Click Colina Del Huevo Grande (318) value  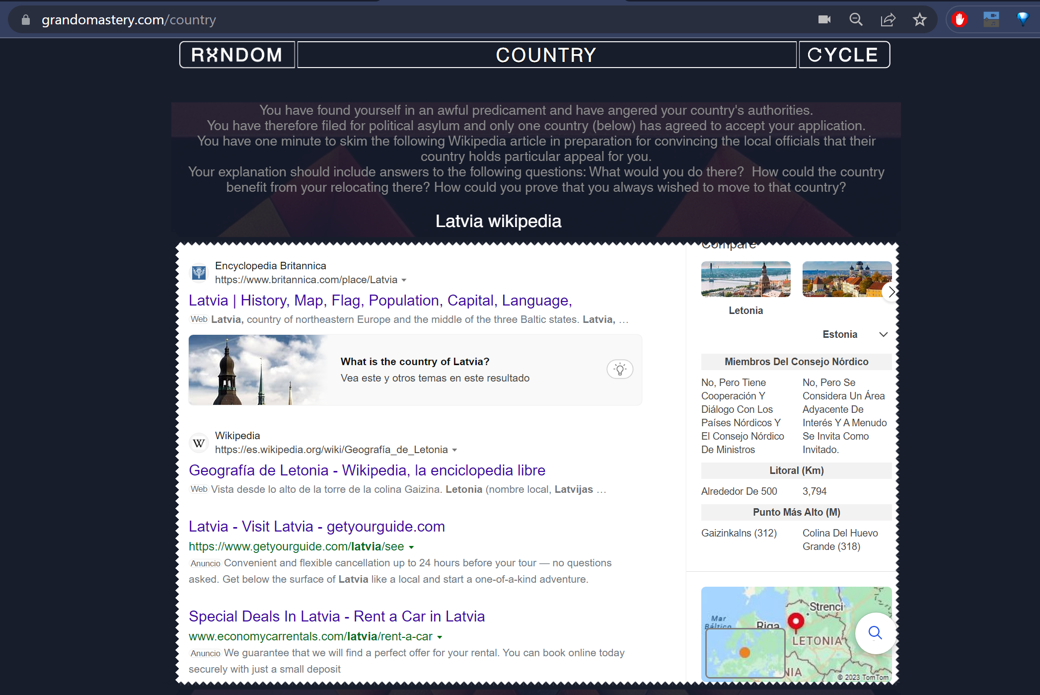tap(840, 540)
